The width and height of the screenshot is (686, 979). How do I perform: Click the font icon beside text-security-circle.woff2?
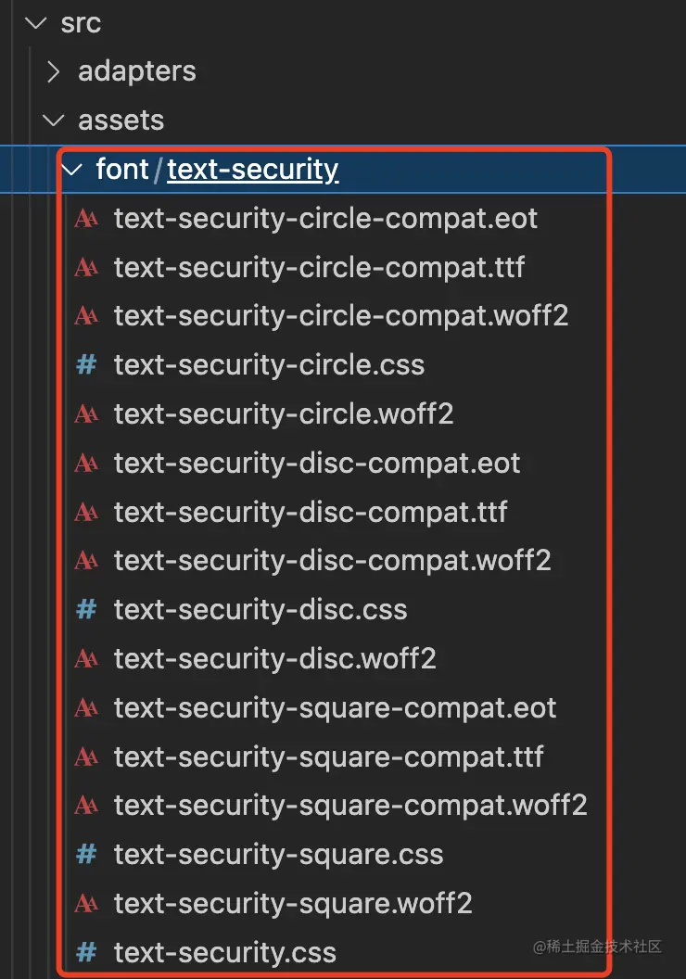click(86, 413)
